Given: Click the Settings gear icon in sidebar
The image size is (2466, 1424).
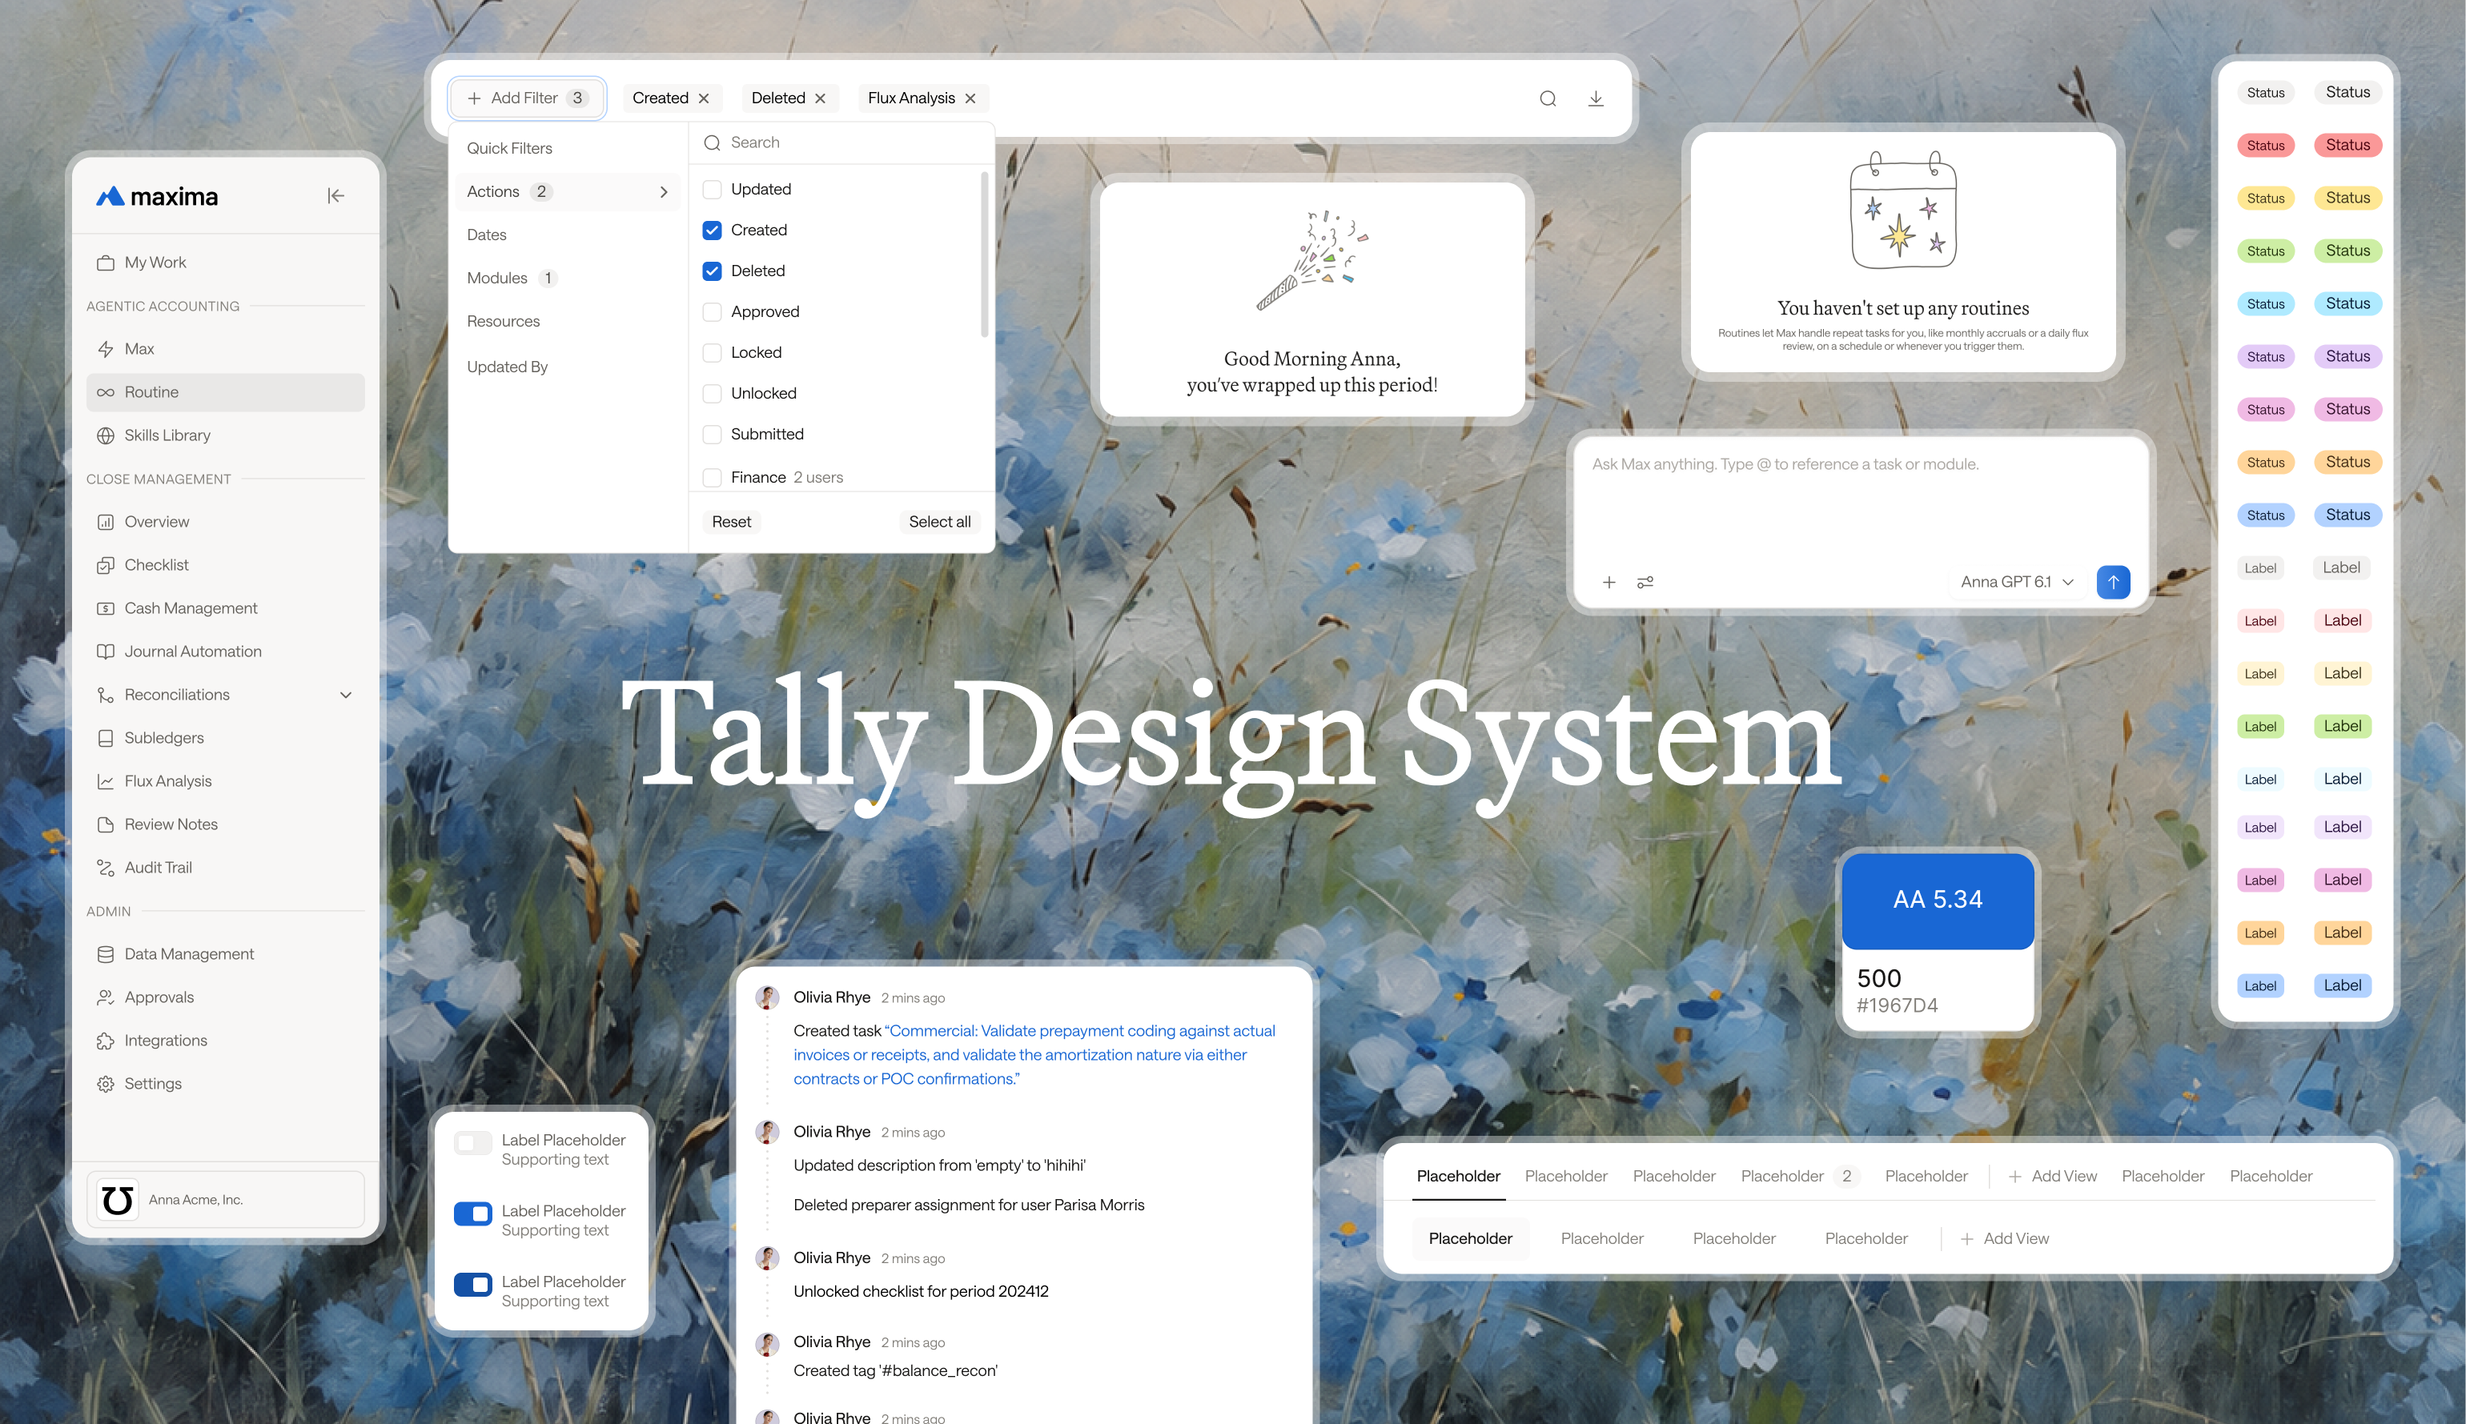Looking at the screenshot, I should (x=105, y=1084).
